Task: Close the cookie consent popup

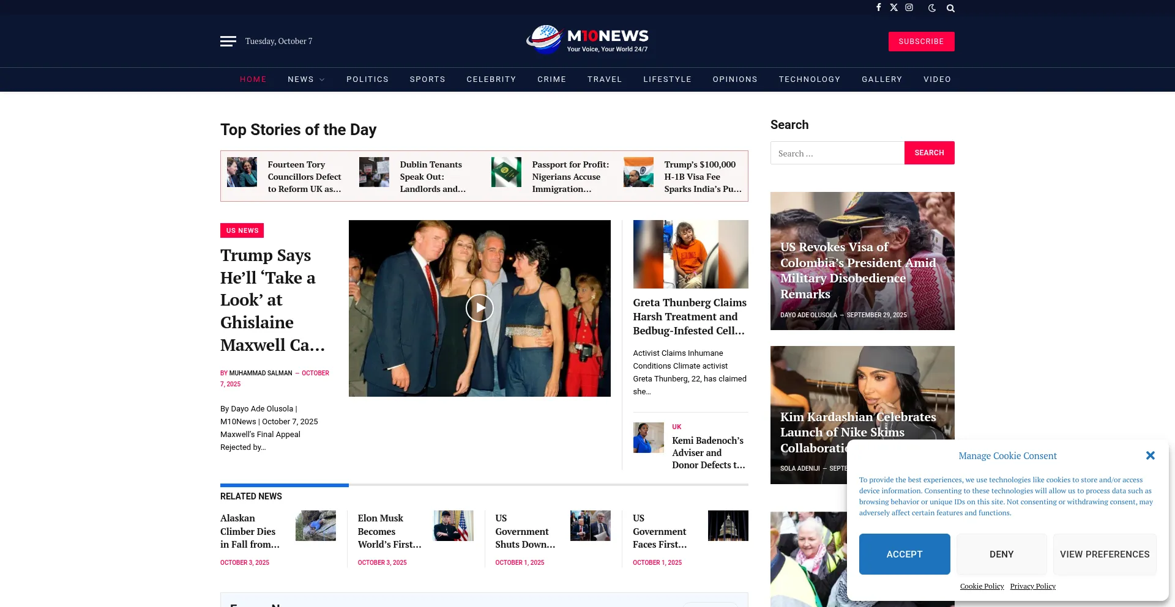Action: click(1150, 455)
